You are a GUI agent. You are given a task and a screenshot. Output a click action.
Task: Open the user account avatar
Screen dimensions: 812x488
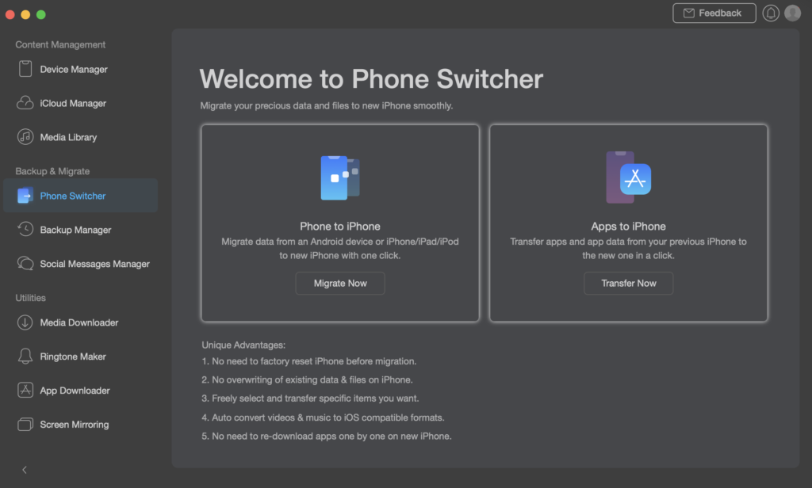coord(792,13)
